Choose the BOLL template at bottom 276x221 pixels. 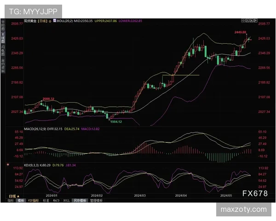click(67, 201)
